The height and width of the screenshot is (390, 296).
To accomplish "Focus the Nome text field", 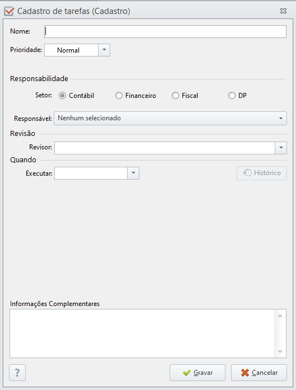I will tap(165, 31).
